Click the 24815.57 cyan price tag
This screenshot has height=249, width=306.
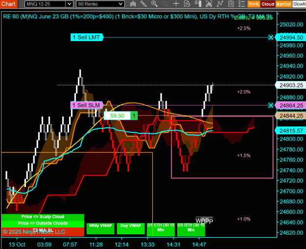point(290,131)
